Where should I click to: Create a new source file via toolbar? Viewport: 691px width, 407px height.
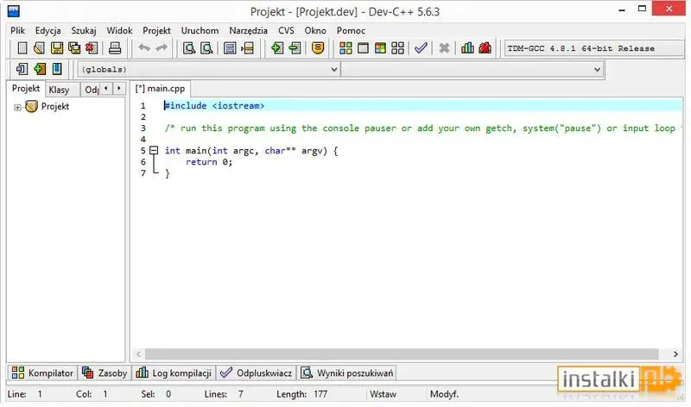(x=22, y=48)
